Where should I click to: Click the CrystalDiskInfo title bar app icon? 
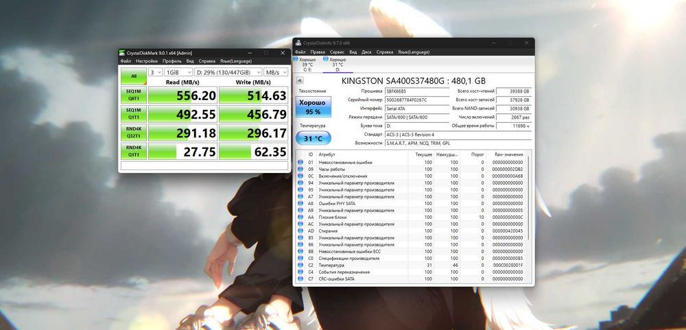pyautogui.click(x=298, y=43)
